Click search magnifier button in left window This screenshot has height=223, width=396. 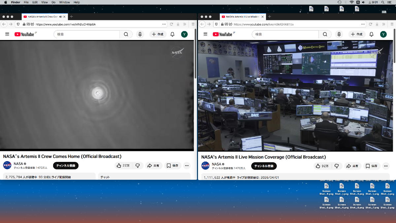[x=126, y=34]
